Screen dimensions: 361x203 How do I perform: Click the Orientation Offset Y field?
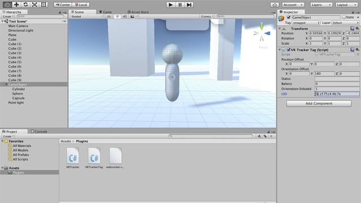pos(324,74)
